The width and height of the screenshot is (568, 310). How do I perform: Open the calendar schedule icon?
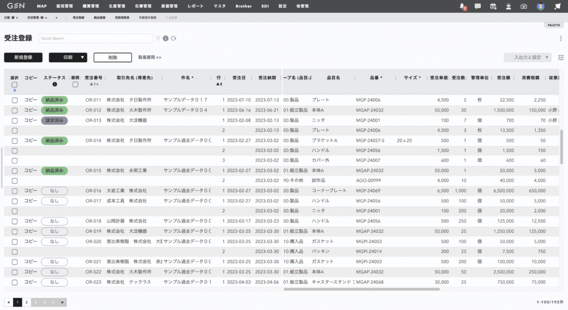493,6
